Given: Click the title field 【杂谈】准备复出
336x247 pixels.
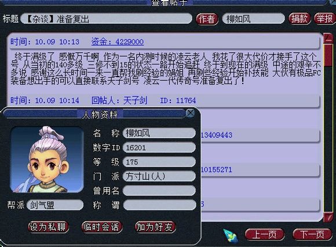Looking at the screenshot, I should [x=106, y=19].
